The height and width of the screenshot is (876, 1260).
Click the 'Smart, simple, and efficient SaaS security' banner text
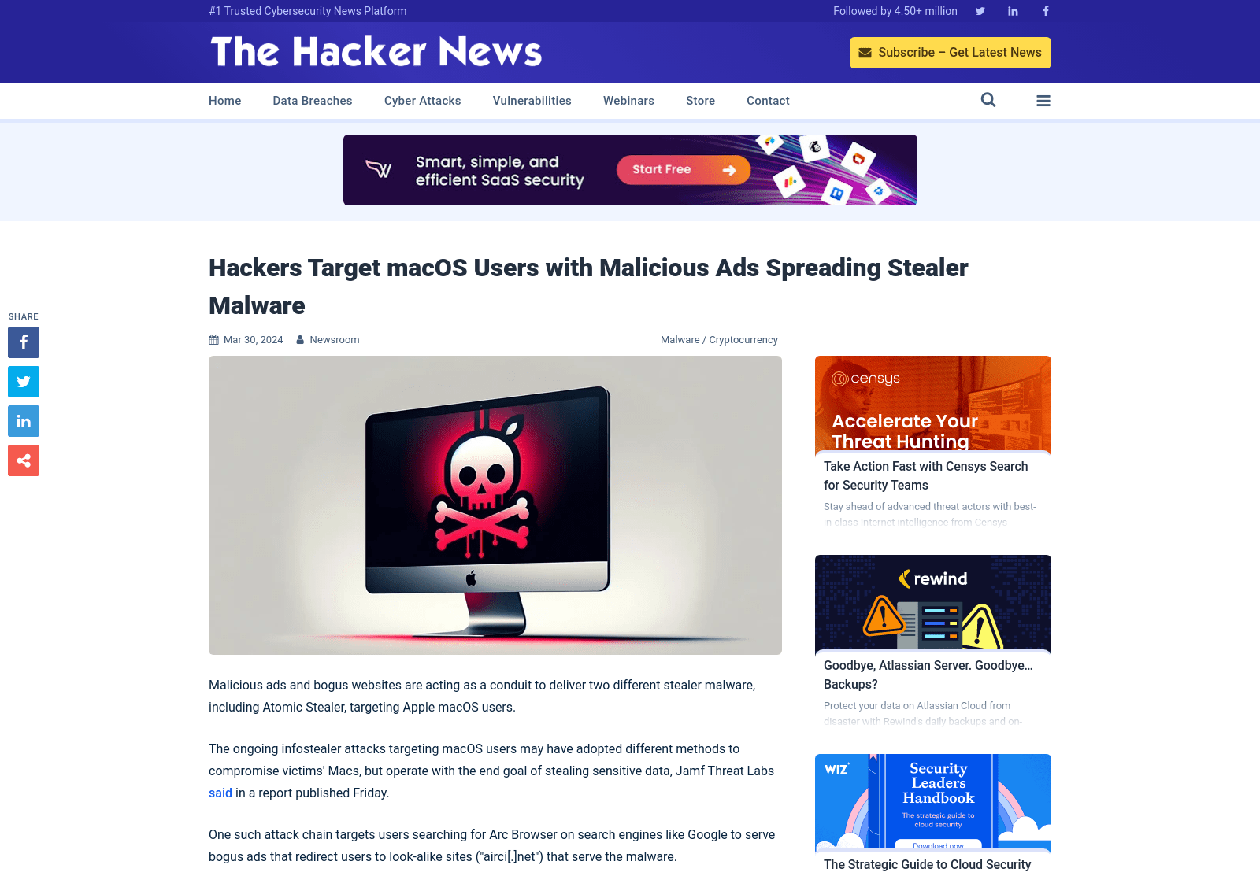coord(499,171)
